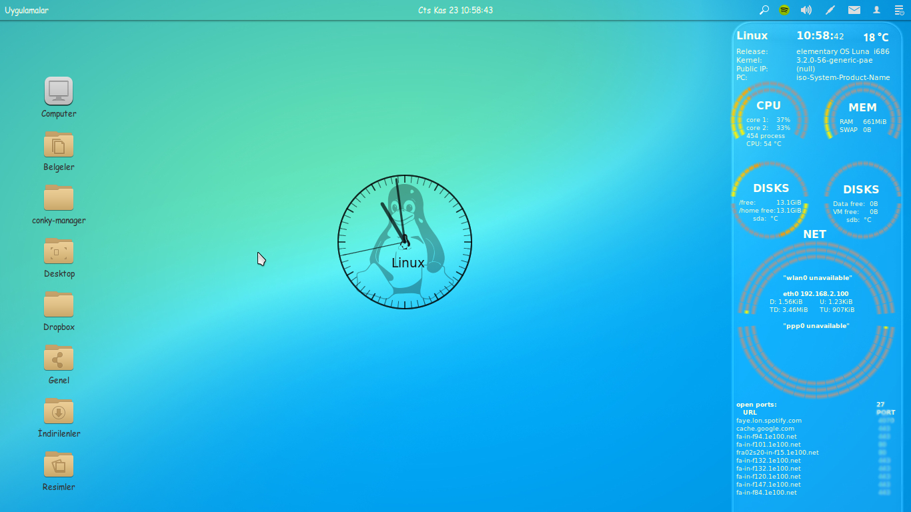This screenshot has width=911, height=512.
Task: Click the Linux title in the Conky panel
Action: click(752, 36)
